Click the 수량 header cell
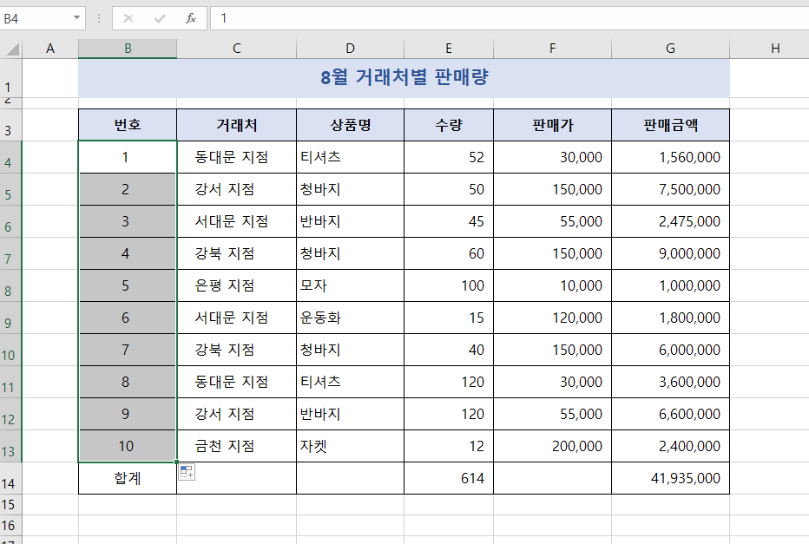Image resolution: width=809 pixels, height=544 pixels. point(449,125)
